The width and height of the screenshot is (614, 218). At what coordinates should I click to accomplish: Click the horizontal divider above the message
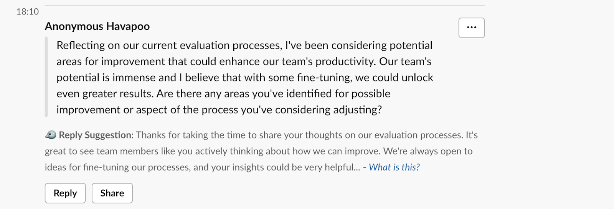coord(265,6)
